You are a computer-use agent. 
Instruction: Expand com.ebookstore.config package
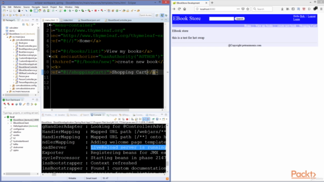click(x=11, y=85)
